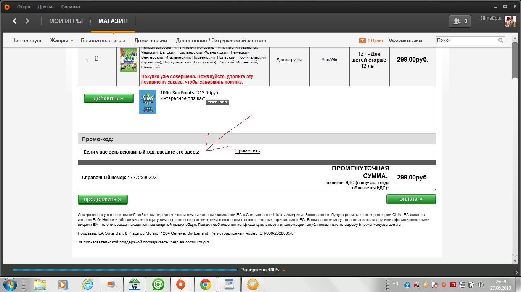
Task: Click the SiimsEpta profile avatar
Action: (x=510, y=21)
